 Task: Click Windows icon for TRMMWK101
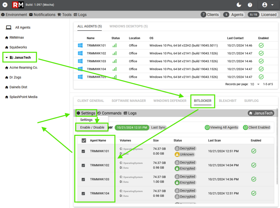point(80,45)
